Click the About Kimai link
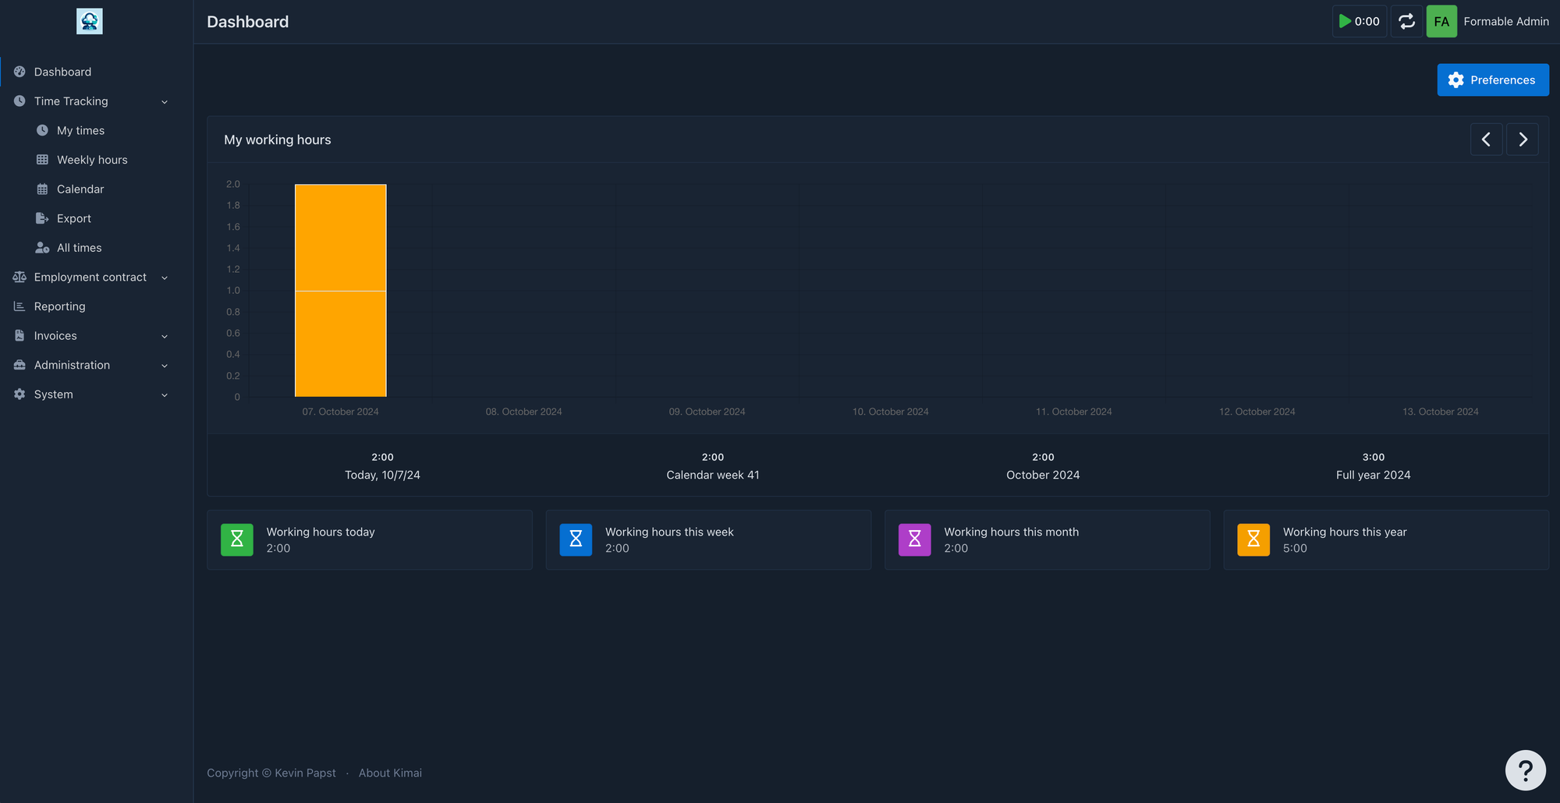This screenshot has width=1560, height=803. coord(390,773)
